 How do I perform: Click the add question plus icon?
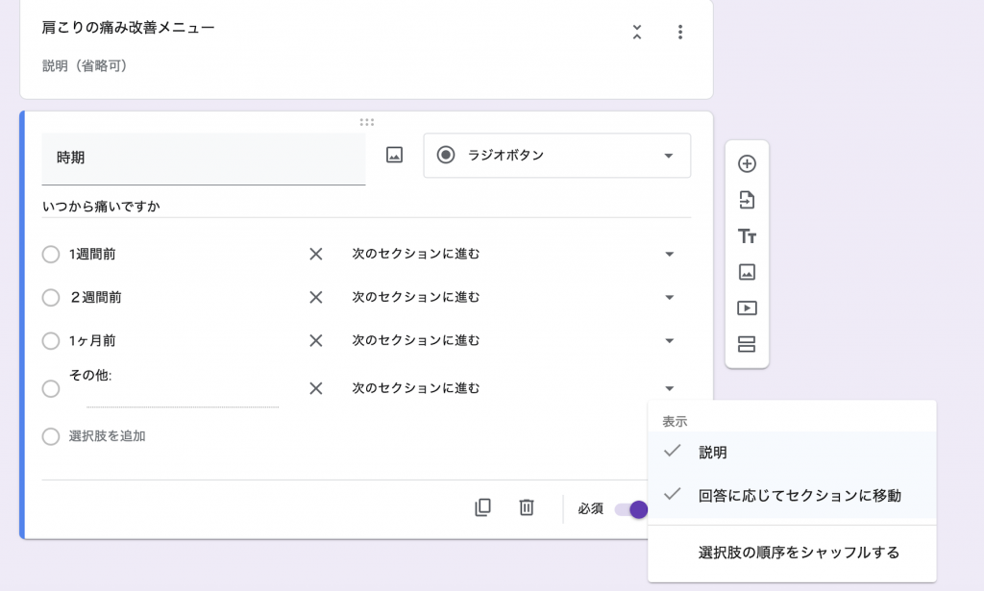tap(747, 164)
